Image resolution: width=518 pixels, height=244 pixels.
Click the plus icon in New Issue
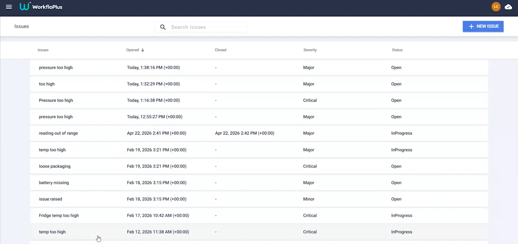pyautogui.click(x=471, y=26)
